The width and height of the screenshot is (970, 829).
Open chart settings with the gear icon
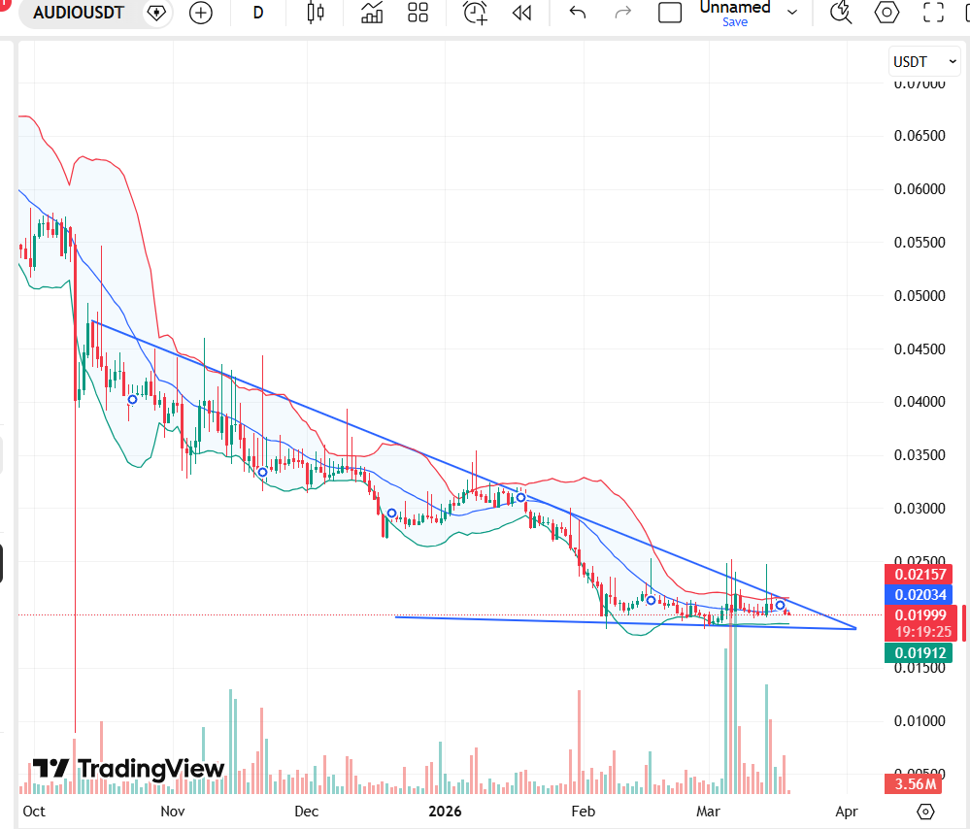(x=885, y=14)
